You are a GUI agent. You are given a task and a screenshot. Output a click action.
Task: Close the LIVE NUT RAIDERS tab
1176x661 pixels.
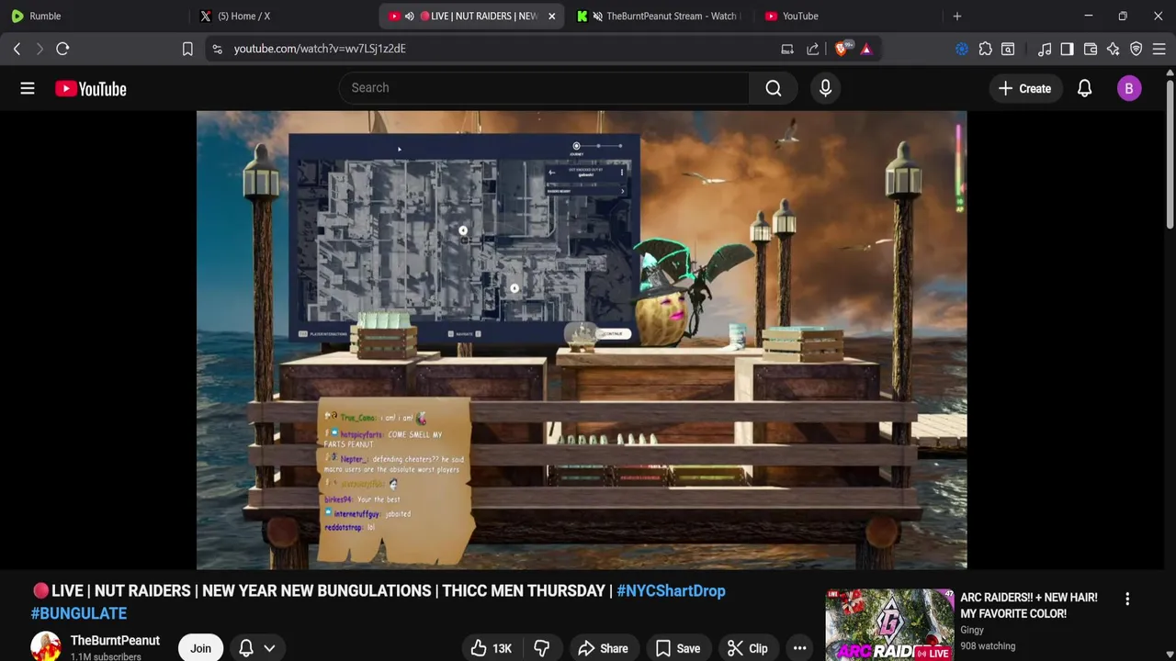(x=551, y=16)
